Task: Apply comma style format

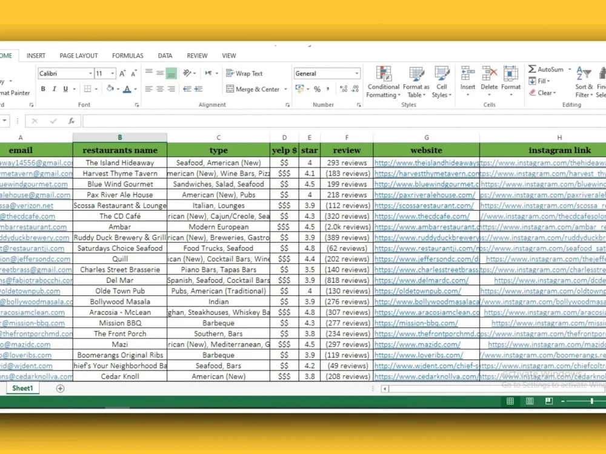Action: pos(328,89)
